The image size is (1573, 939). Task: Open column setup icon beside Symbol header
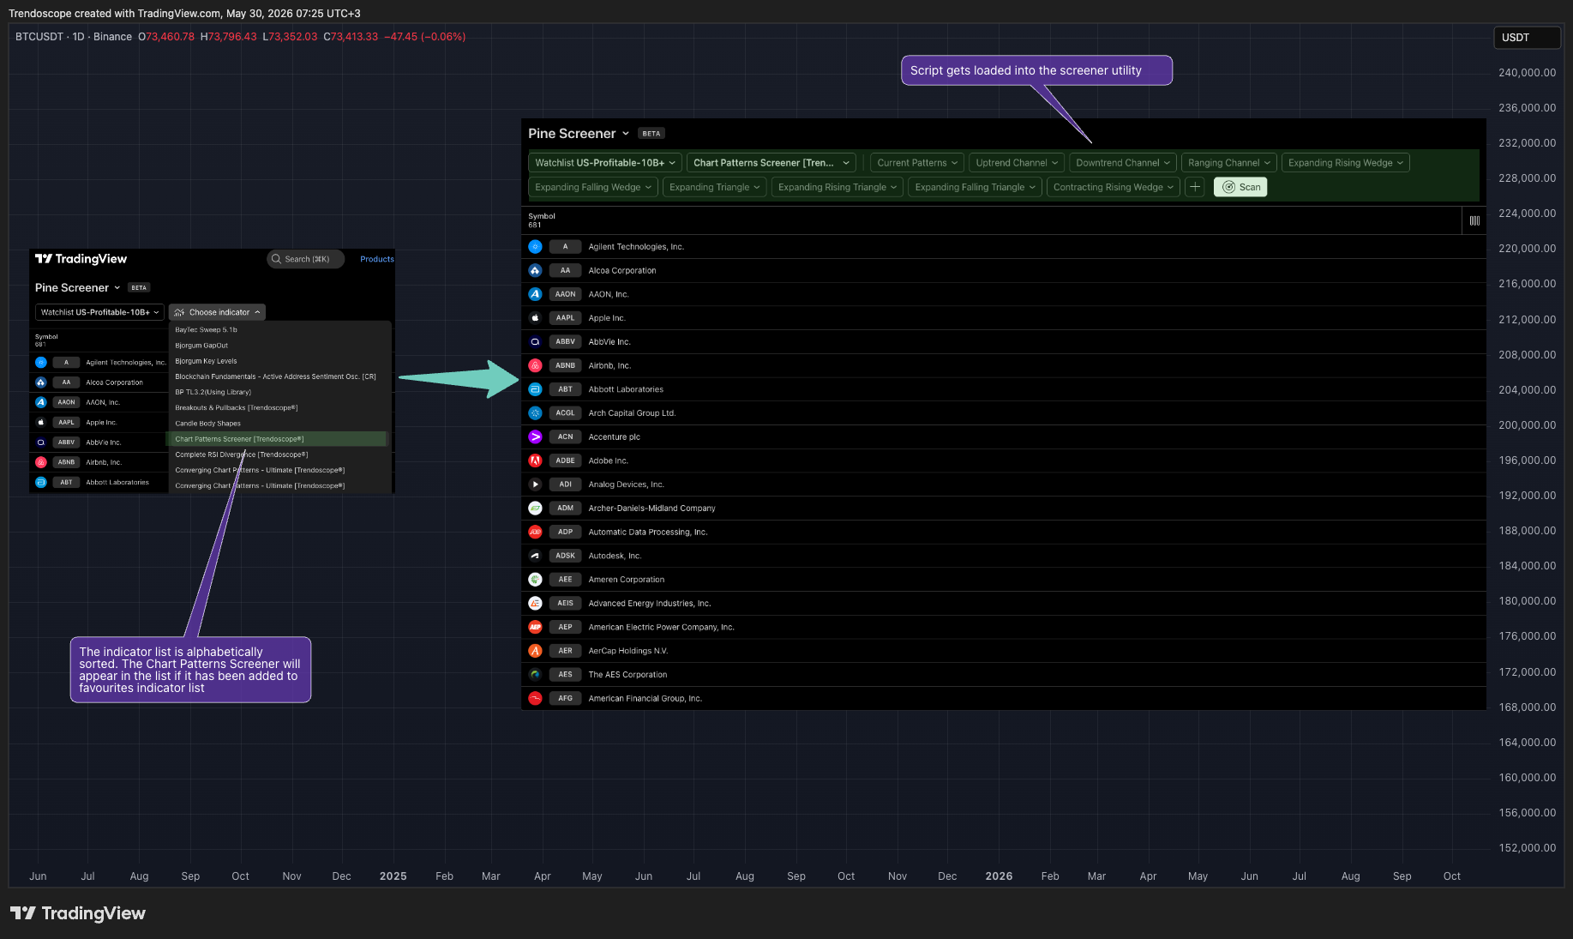click(x=1474, y=220)
